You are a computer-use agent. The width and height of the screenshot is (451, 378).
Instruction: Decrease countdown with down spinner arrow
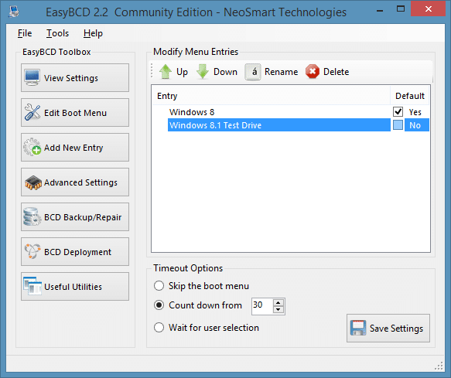pos(278,309)
